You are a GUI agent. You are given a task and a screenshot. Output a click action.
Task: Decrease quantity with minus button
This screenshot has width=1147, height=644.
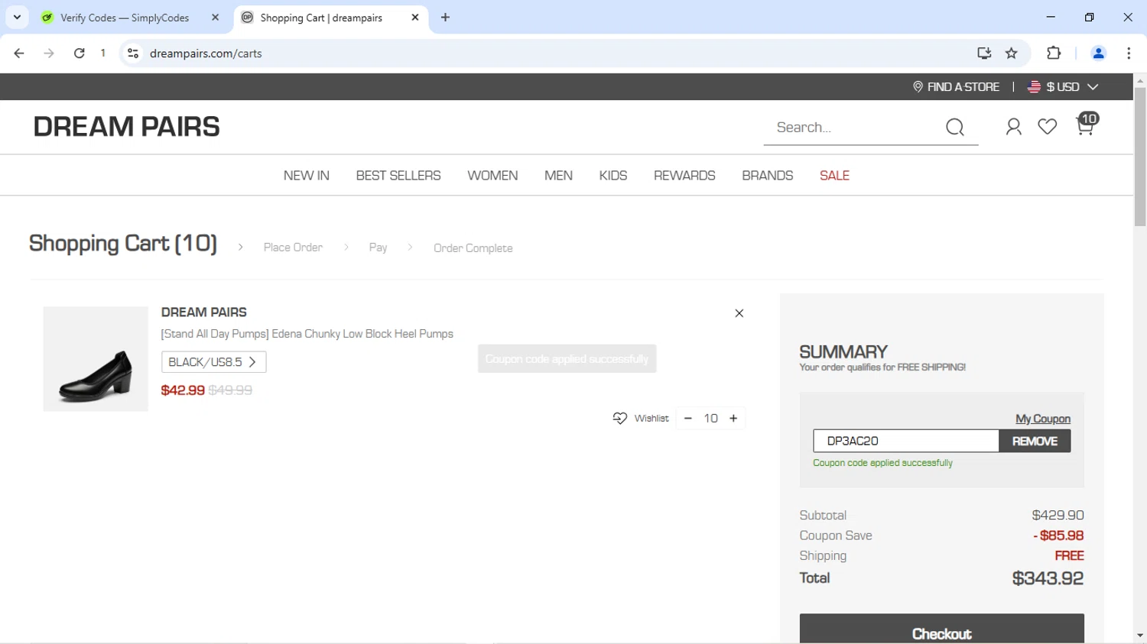pyautogui.click(x=688, y=419)
